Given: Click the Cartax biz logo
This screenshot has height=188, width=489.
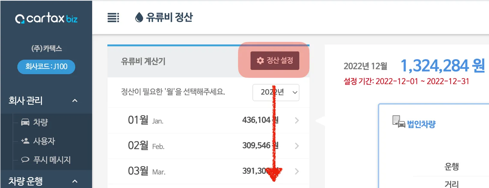Looking at the screenshot, I should (46, 19).
